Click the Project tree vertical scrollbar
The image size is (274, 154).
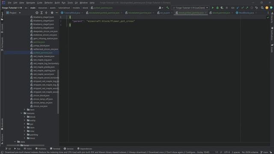[x=58, y=92]
